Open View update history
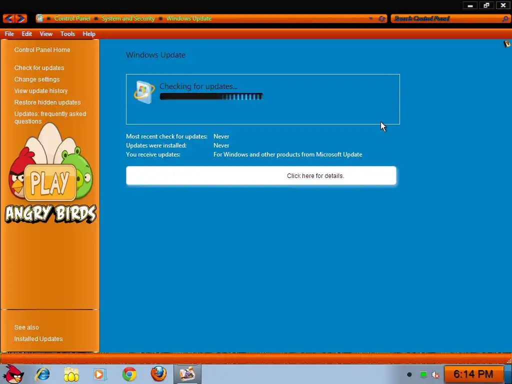 [x=41, y=90]
